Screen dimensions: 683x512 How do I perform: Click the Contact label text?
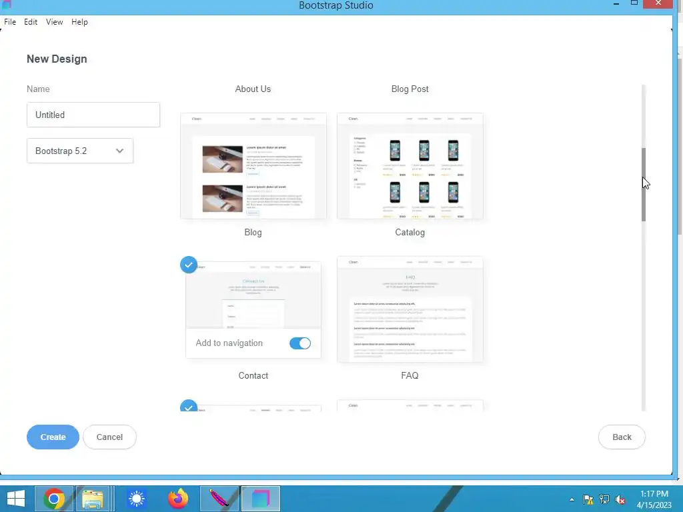point(253,376)
